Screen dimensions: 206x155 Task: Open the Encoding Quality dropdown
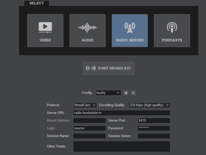[x=150, y=105]
